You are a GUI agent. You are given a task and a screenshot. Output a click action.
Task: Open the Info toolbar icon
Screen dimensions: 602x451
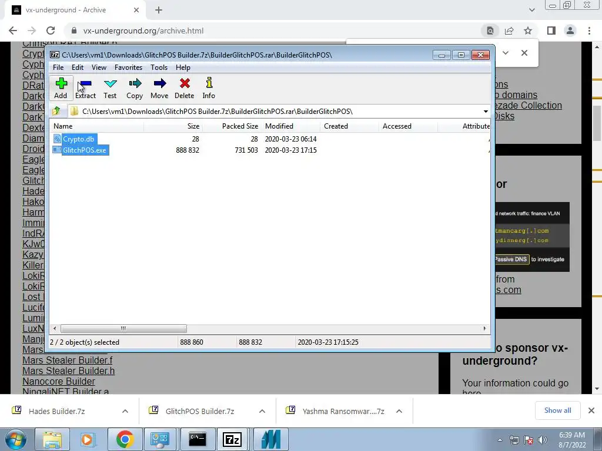[x=209, y=88]
